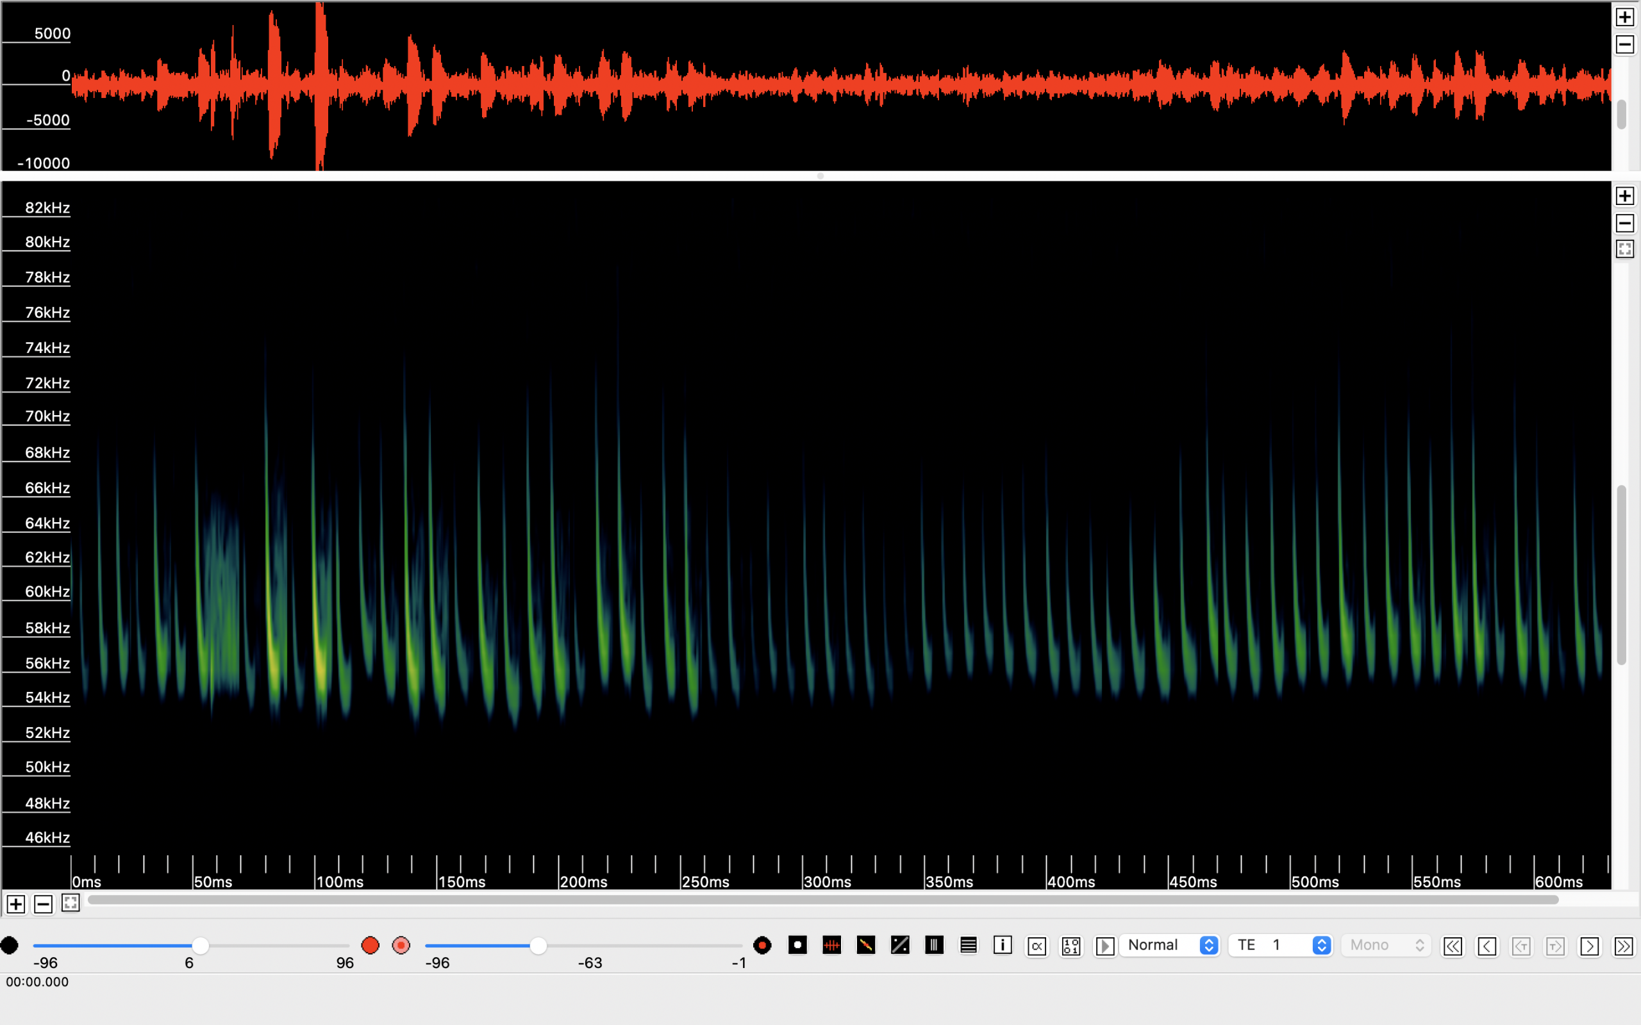Viewport: 1641px width, 1025px height.
Task: Click the gain slider handle at 6
Action: pos(200,945)
